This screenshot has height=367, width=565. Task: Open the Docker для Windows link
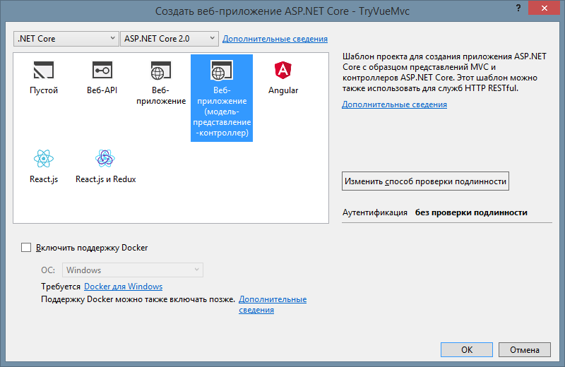123,287
